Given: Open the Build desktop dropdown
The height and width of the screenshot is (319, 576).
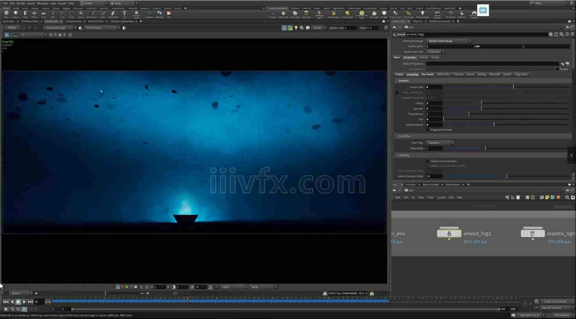Looking at the screenshot, I should pos(93,3).
